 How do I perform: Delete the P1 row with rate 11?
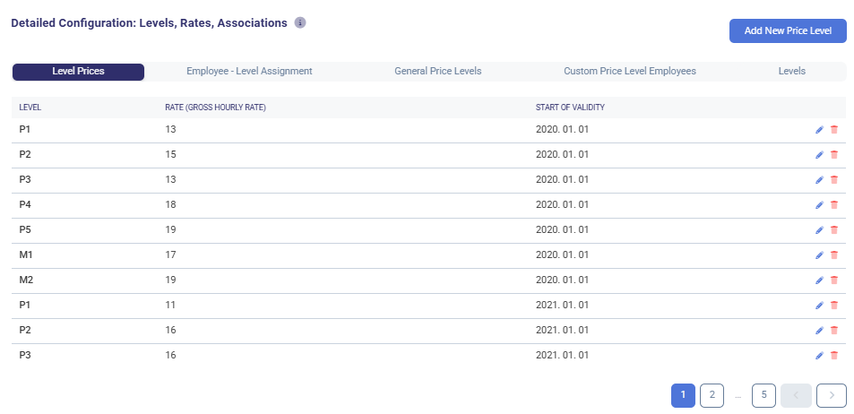[x=834, y=306]
